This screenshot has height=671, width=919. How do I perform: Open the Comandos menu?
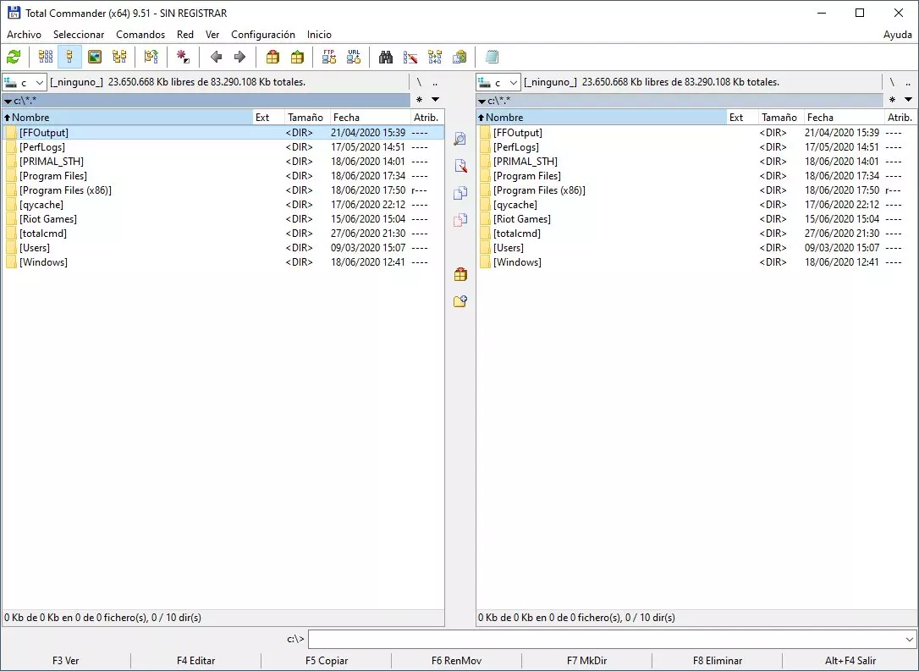tap(140, 35)
